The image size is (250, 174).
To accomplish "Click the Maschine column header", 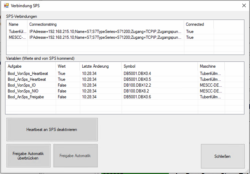I will pyautogui.click(x=211, y=66).
